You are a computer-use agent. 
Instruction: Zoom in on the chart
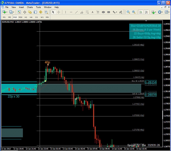tap(134, 12)
